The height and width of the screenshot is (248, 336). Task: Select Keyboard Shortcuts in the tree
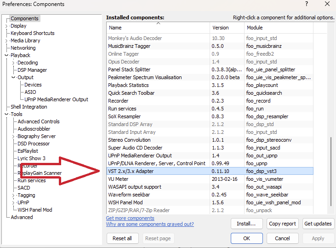(x=33, y=33)
